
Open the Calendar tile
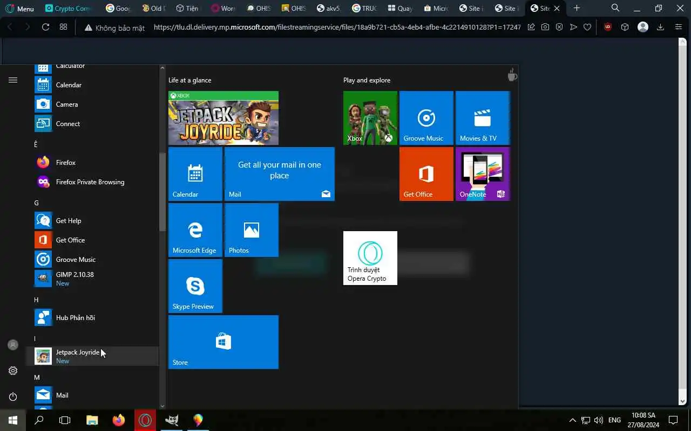[195, 174]
